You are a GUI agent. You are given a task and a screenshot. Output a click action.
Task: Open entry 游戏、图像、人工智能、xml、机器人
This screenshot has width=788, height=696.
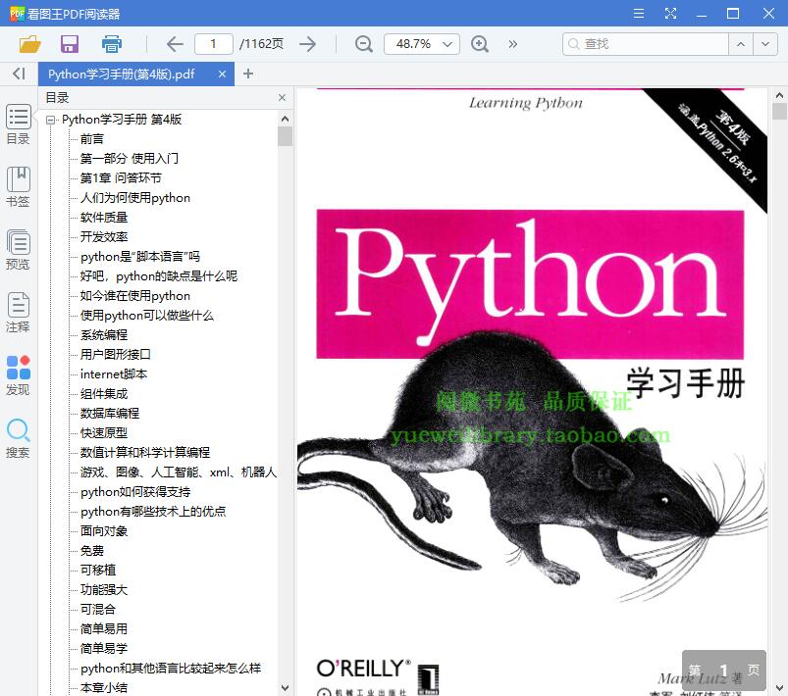[x=179, y=472]
